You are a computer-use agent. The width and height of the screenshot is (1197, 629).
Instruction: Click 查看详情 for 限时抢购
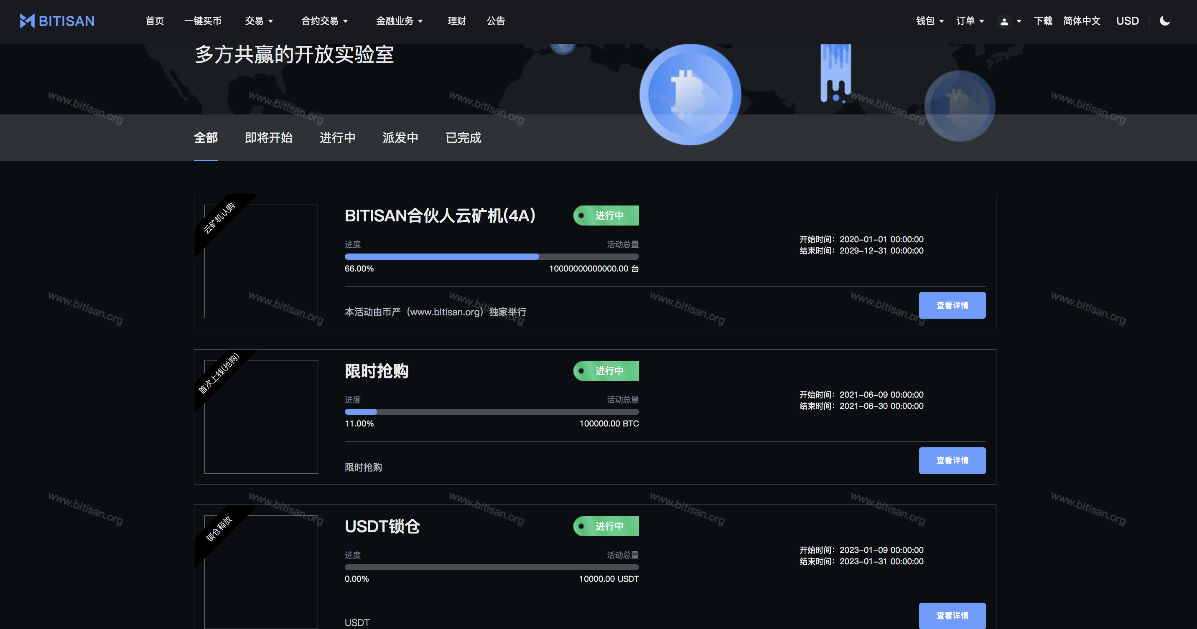tap(952, 461)
